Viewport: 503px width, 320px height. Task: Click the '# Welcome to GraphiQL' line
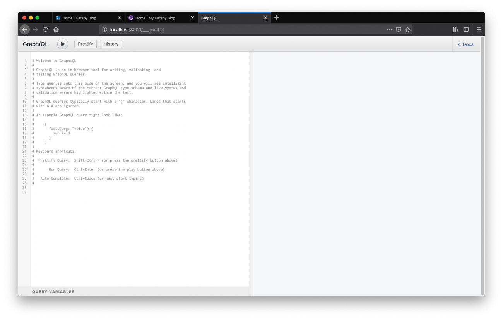pos(54,61)
